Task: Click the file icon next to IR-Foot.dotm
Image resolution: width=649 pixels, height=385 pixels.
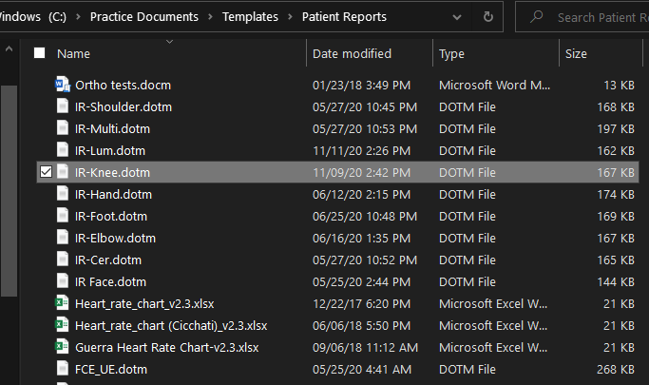Action: (x=63, y=216)
